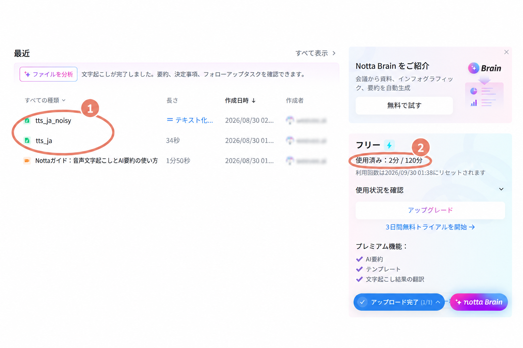
Task: Click the 無料で試す button
Action: [404, 106]
